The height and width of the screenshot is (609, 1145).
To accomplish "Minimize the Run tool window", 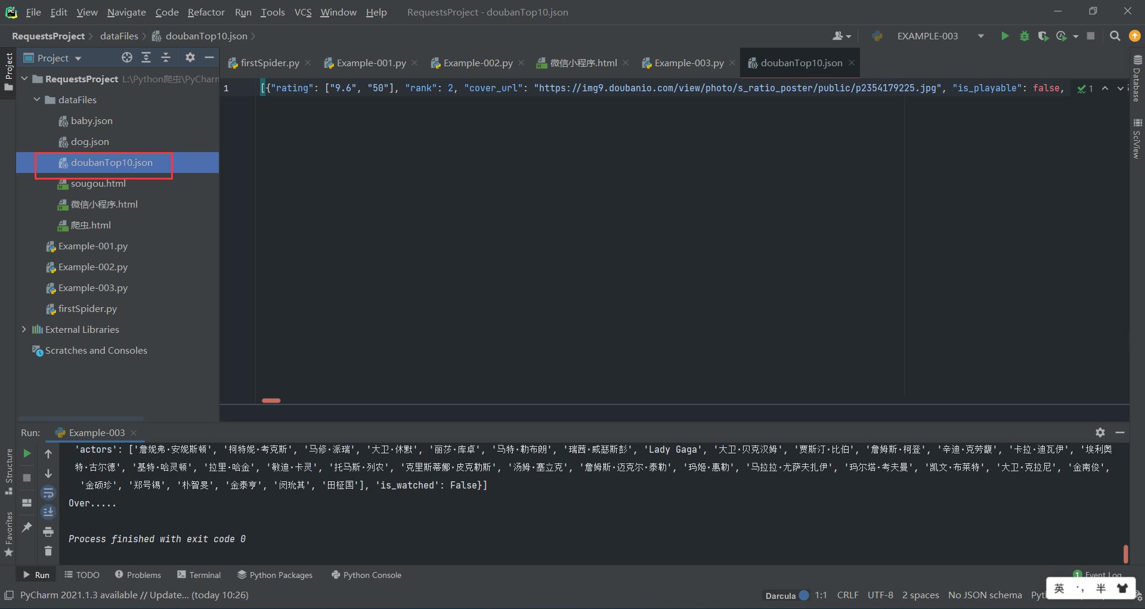I will tap(1120, 432).
